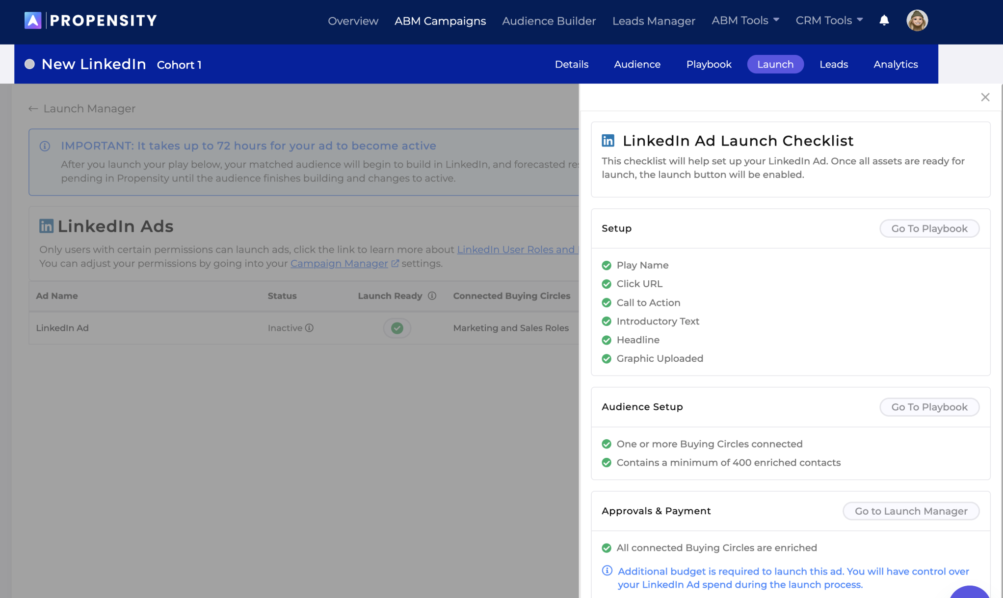Click the external link icon after Campaign Manager
The image size is (1003, 598).
pyautogui.click(x=395, y=264)
